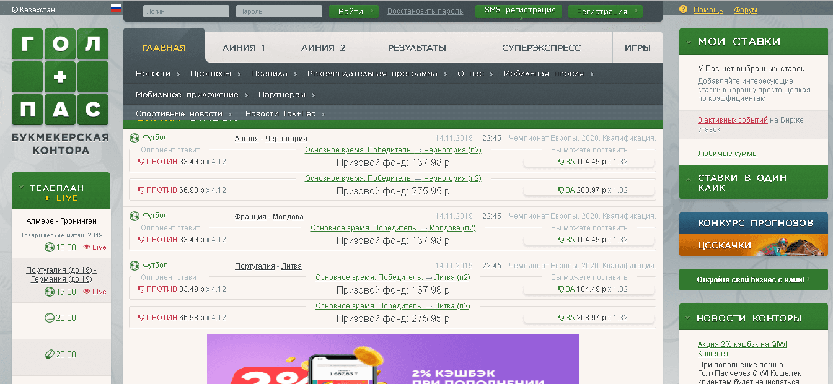Click the hockey puck icon at 20:00
The width and height of the screenshot is (833, 384).
[x=49, y=354]
